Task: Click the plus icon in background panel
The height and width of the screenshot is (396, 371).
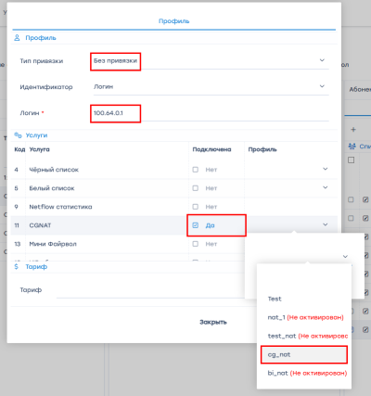Action: pos(353,130)
